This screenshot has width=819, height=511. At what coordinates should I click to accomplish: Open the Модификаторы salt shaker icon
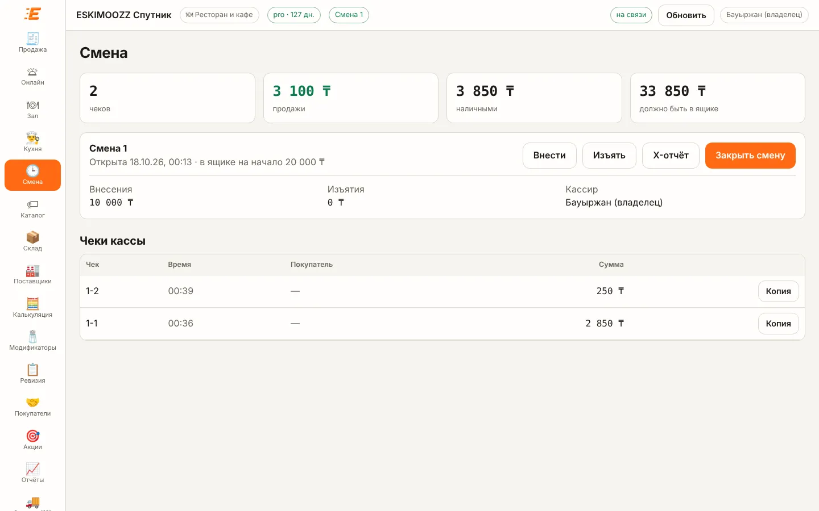pos(32,337)
